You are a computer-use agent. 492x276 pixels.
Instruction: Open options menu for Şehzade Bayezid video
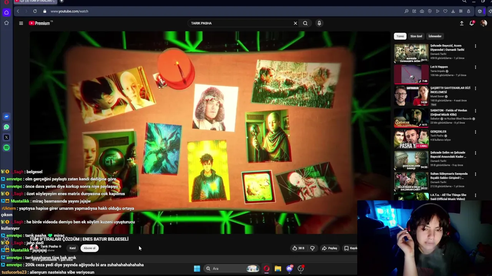(x=475, y=46)
